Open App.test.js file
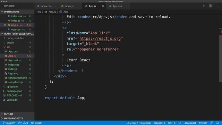Viewport: 222px width, 125px height. (x=17, y=60)
